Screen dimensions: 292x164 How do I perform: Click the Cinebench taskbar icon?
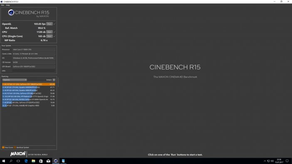pos(56,161)
